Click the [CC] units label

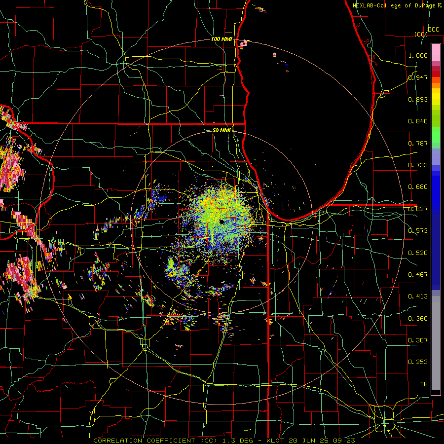click(421, 34)
